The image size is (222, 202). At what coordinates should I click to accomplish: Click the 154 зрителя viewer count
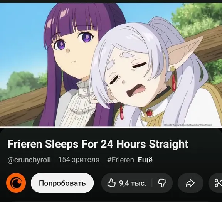click(x=79, y=160)
